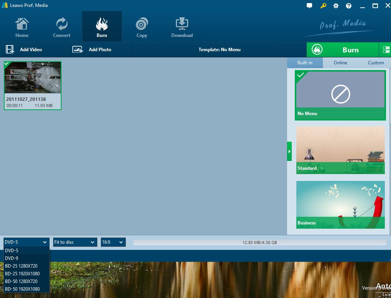Select the No Menu template

click(340, 95)
